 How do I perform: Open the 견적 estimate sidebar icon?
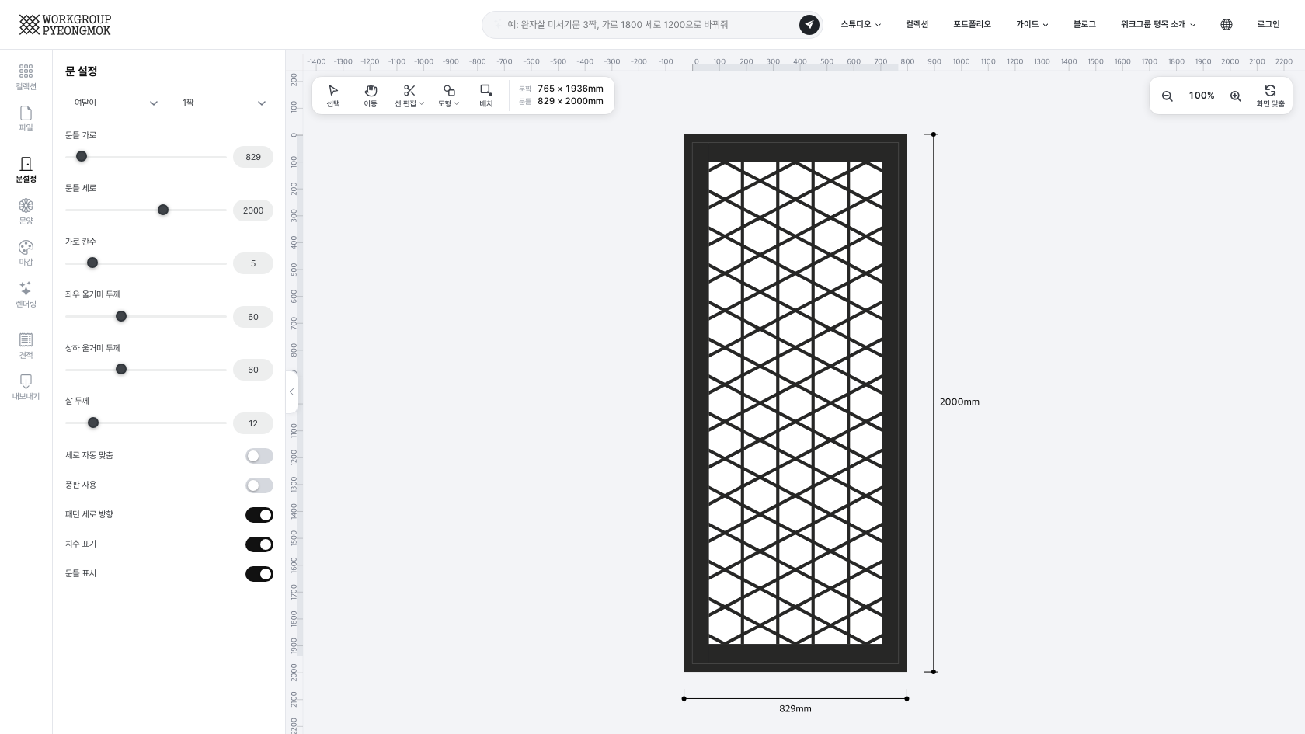pyautogui.click(x=26, y=346)
